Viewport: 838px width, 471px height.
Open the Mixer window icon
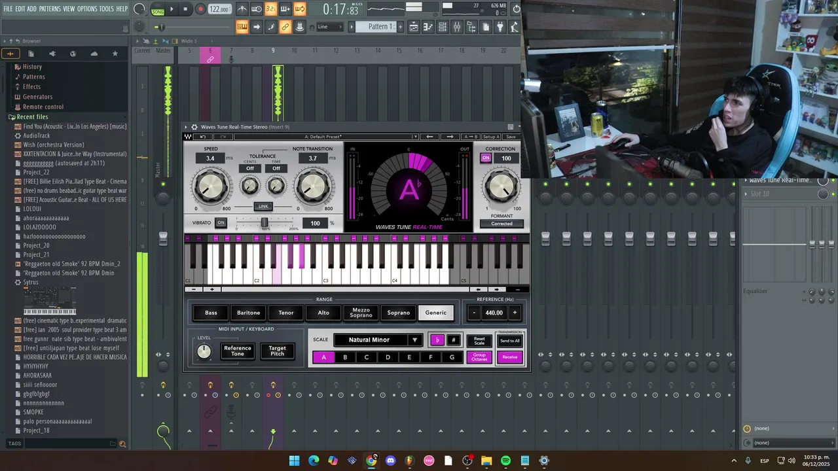[457, 27]
